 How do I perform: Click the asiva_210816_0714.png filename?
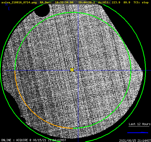point(19,2)
